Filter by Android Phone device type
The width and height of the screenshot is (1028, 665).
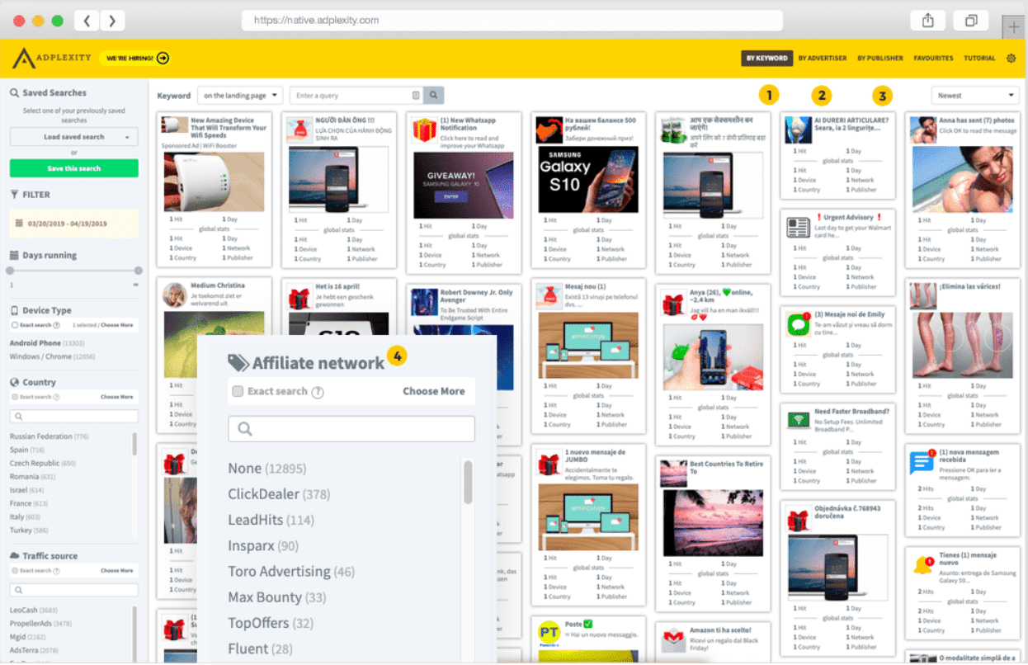tap(47, 343)
